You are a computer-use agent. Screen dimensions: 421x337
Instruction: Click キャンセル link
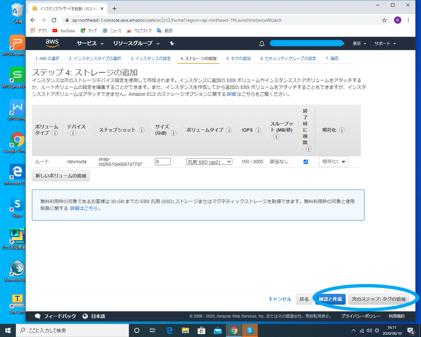tap(280, 299)
